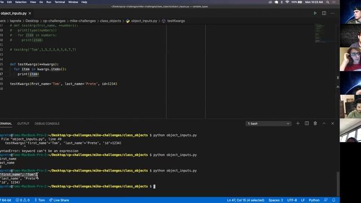This screenshot has height=203, width=361.
Task: Switch to the DEBUG CONSOLE tab
Action: [x=47, y=123]
